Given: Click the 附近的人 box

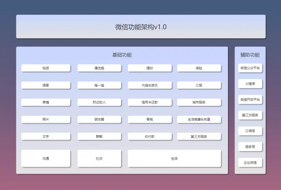Looking at the screenshot, I should click(99, 102).
